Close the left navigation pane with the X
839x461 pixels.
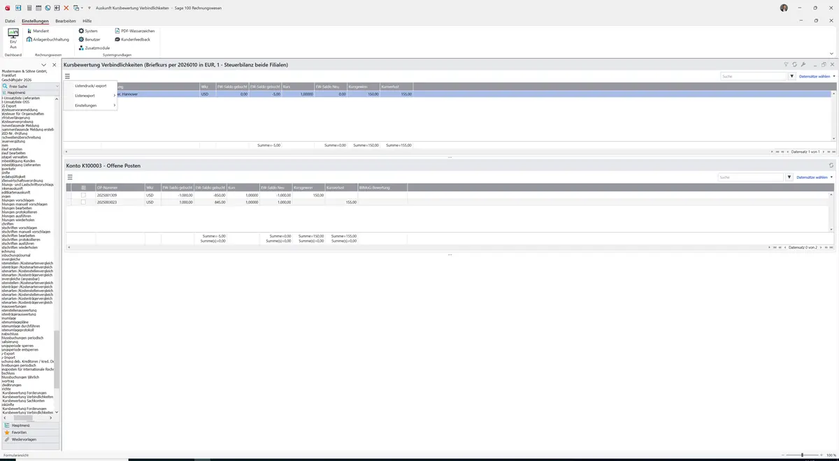pos(54,65)
